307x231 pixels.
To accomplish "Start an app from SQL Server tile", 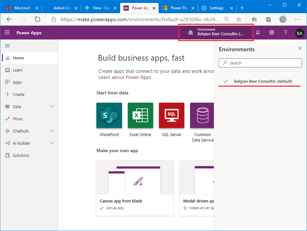I will 171,116.
